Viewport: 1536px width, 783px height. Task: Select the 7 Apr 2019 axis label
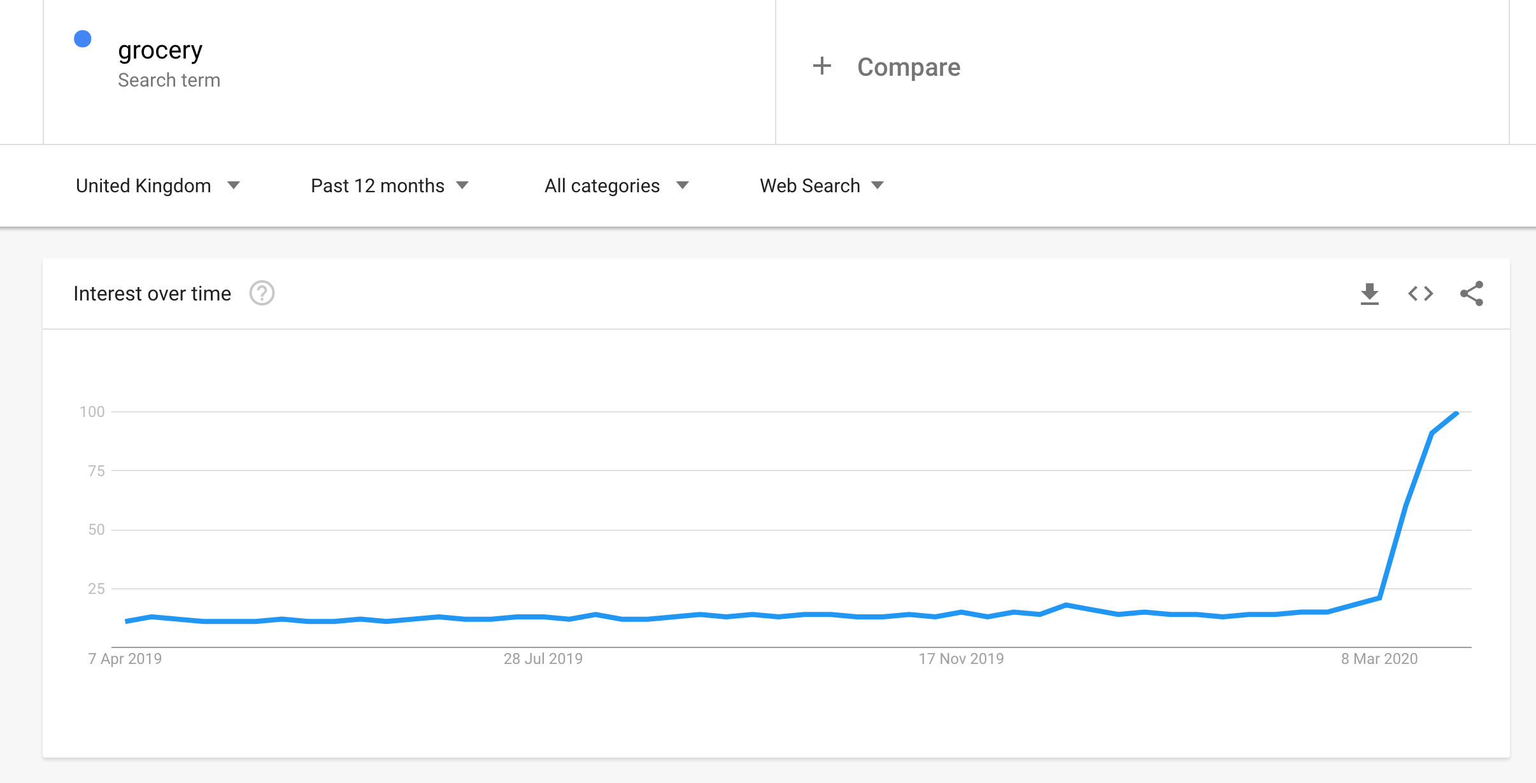[125, 659]
